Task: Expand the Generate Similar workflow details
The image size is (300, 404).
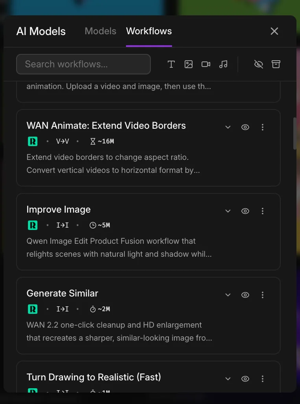Action: coord(228,295)
